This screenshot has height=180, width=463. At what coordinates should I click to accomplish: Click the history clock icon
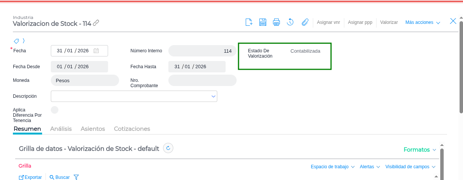(x=290, y=22)
